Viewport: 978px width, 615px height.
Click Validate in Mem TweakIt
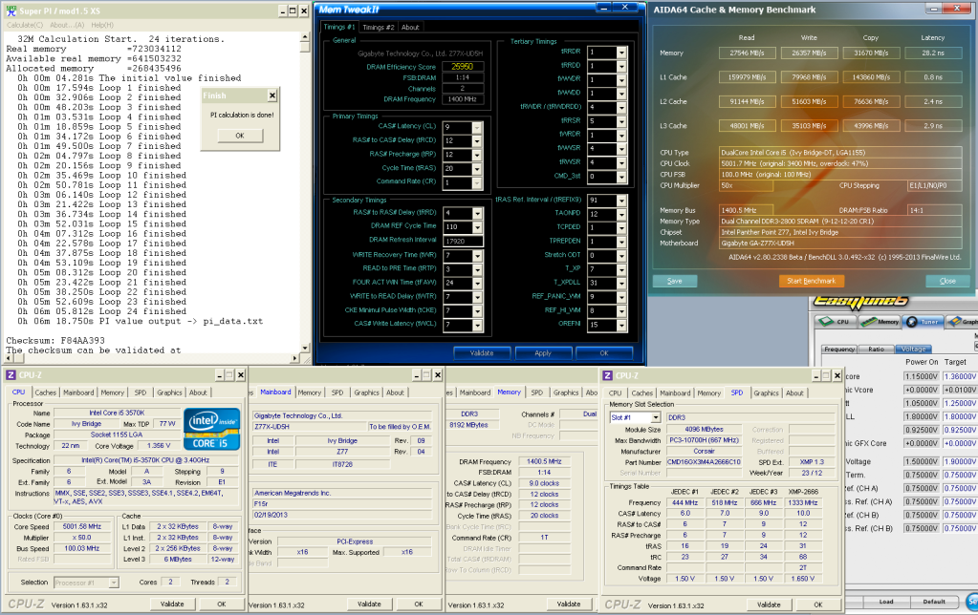[x=482, y=353]
